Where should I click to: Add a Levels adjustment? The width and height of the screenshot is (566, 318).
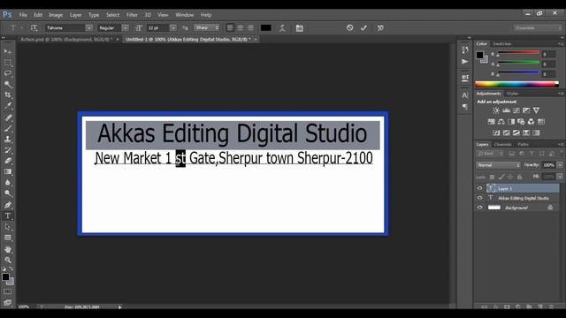(x=506, y=110)
